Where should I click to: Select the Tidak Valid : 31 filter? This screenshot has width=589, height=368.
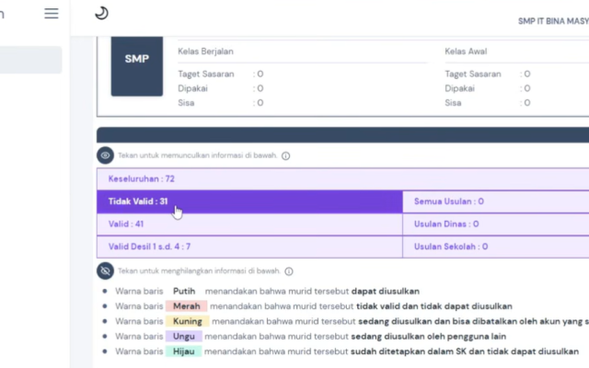249,201
